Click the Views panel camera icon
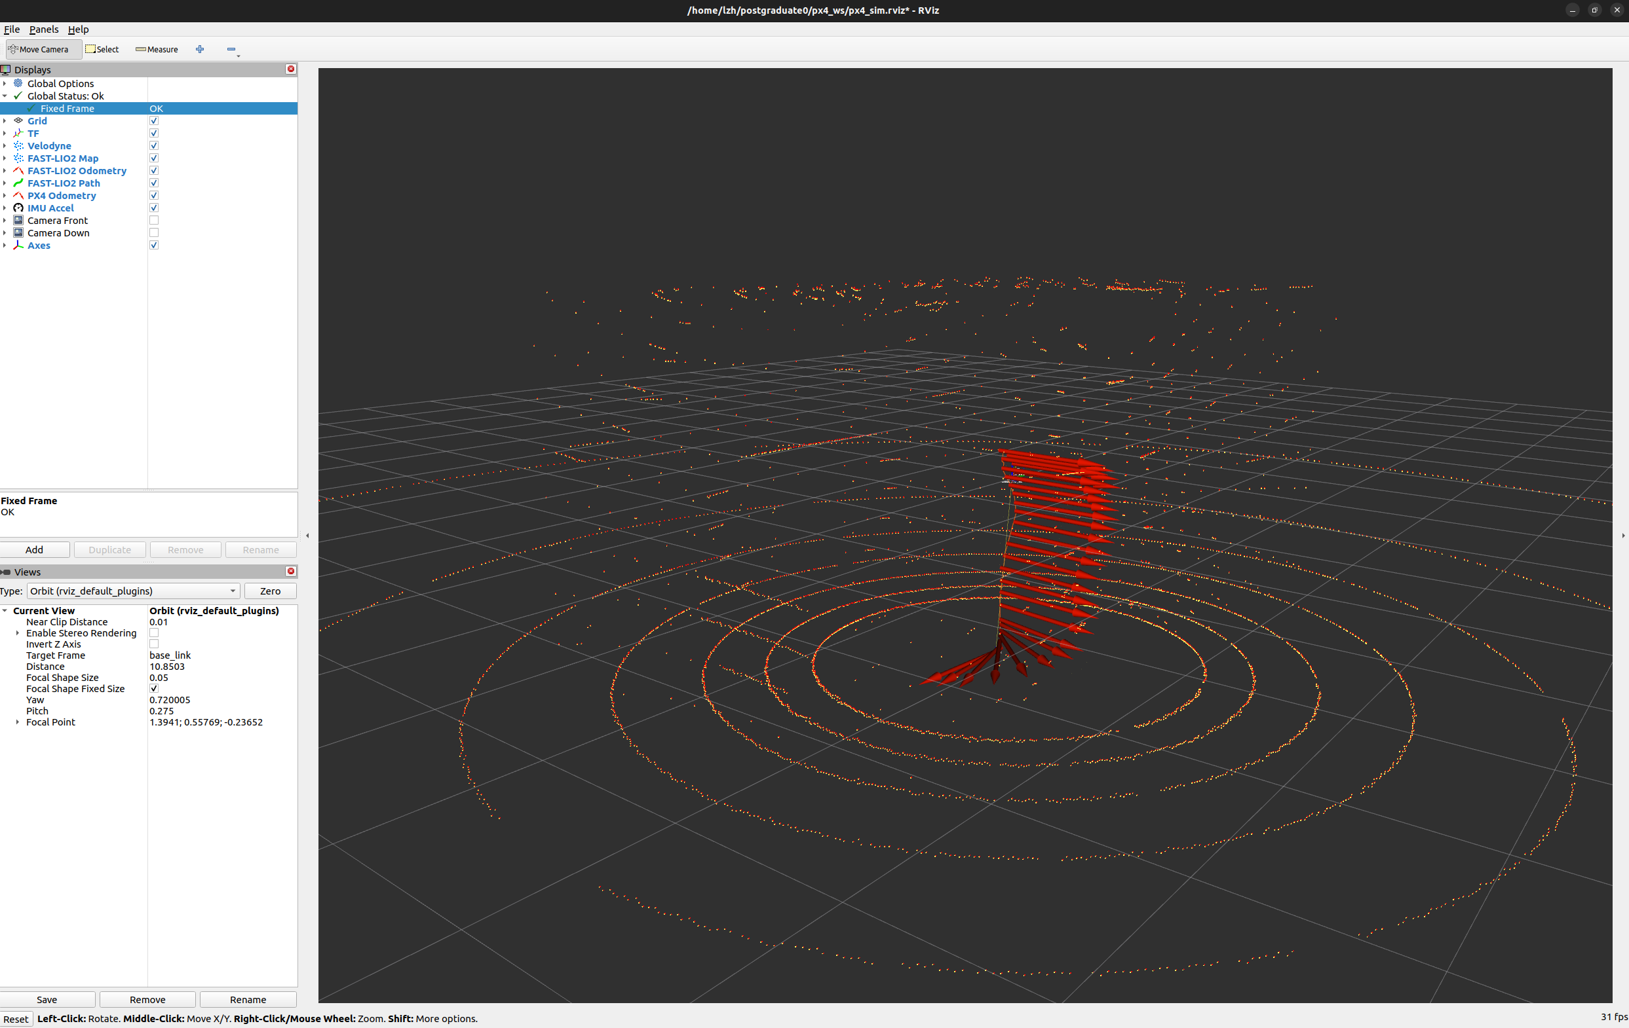 point(5,572)
